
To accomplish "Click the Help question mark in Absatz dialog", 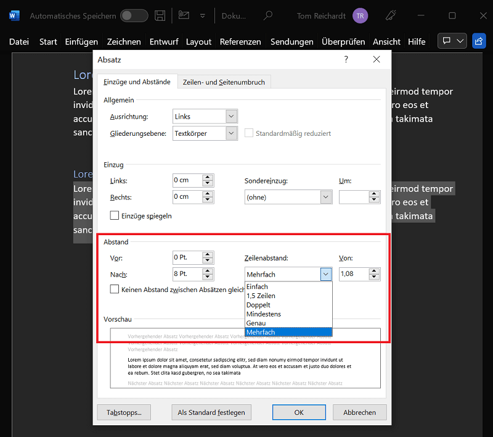I will (x=346, y=59).
